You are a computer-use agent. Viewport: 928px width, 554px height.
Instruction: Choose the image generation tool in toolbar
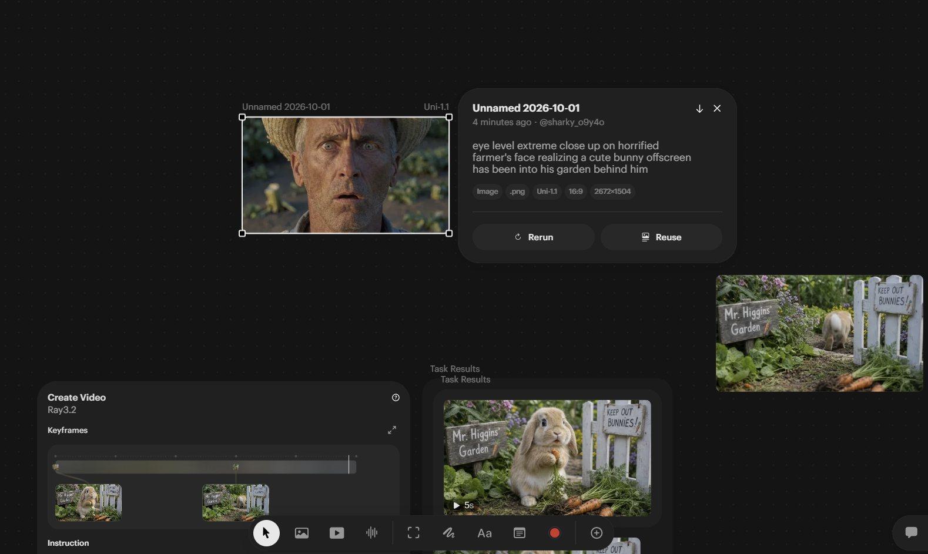(301, 533)
